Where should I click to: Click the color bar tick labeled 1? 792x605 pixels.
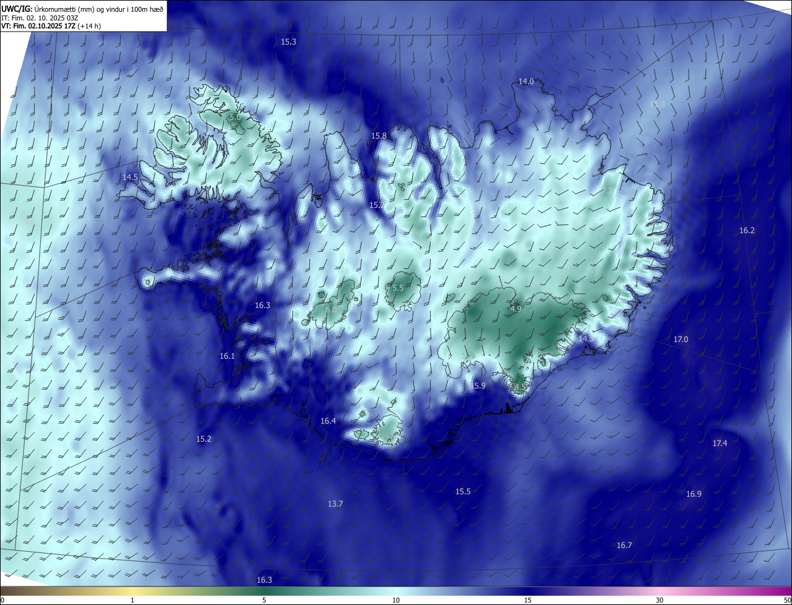[x=132, y=601]
